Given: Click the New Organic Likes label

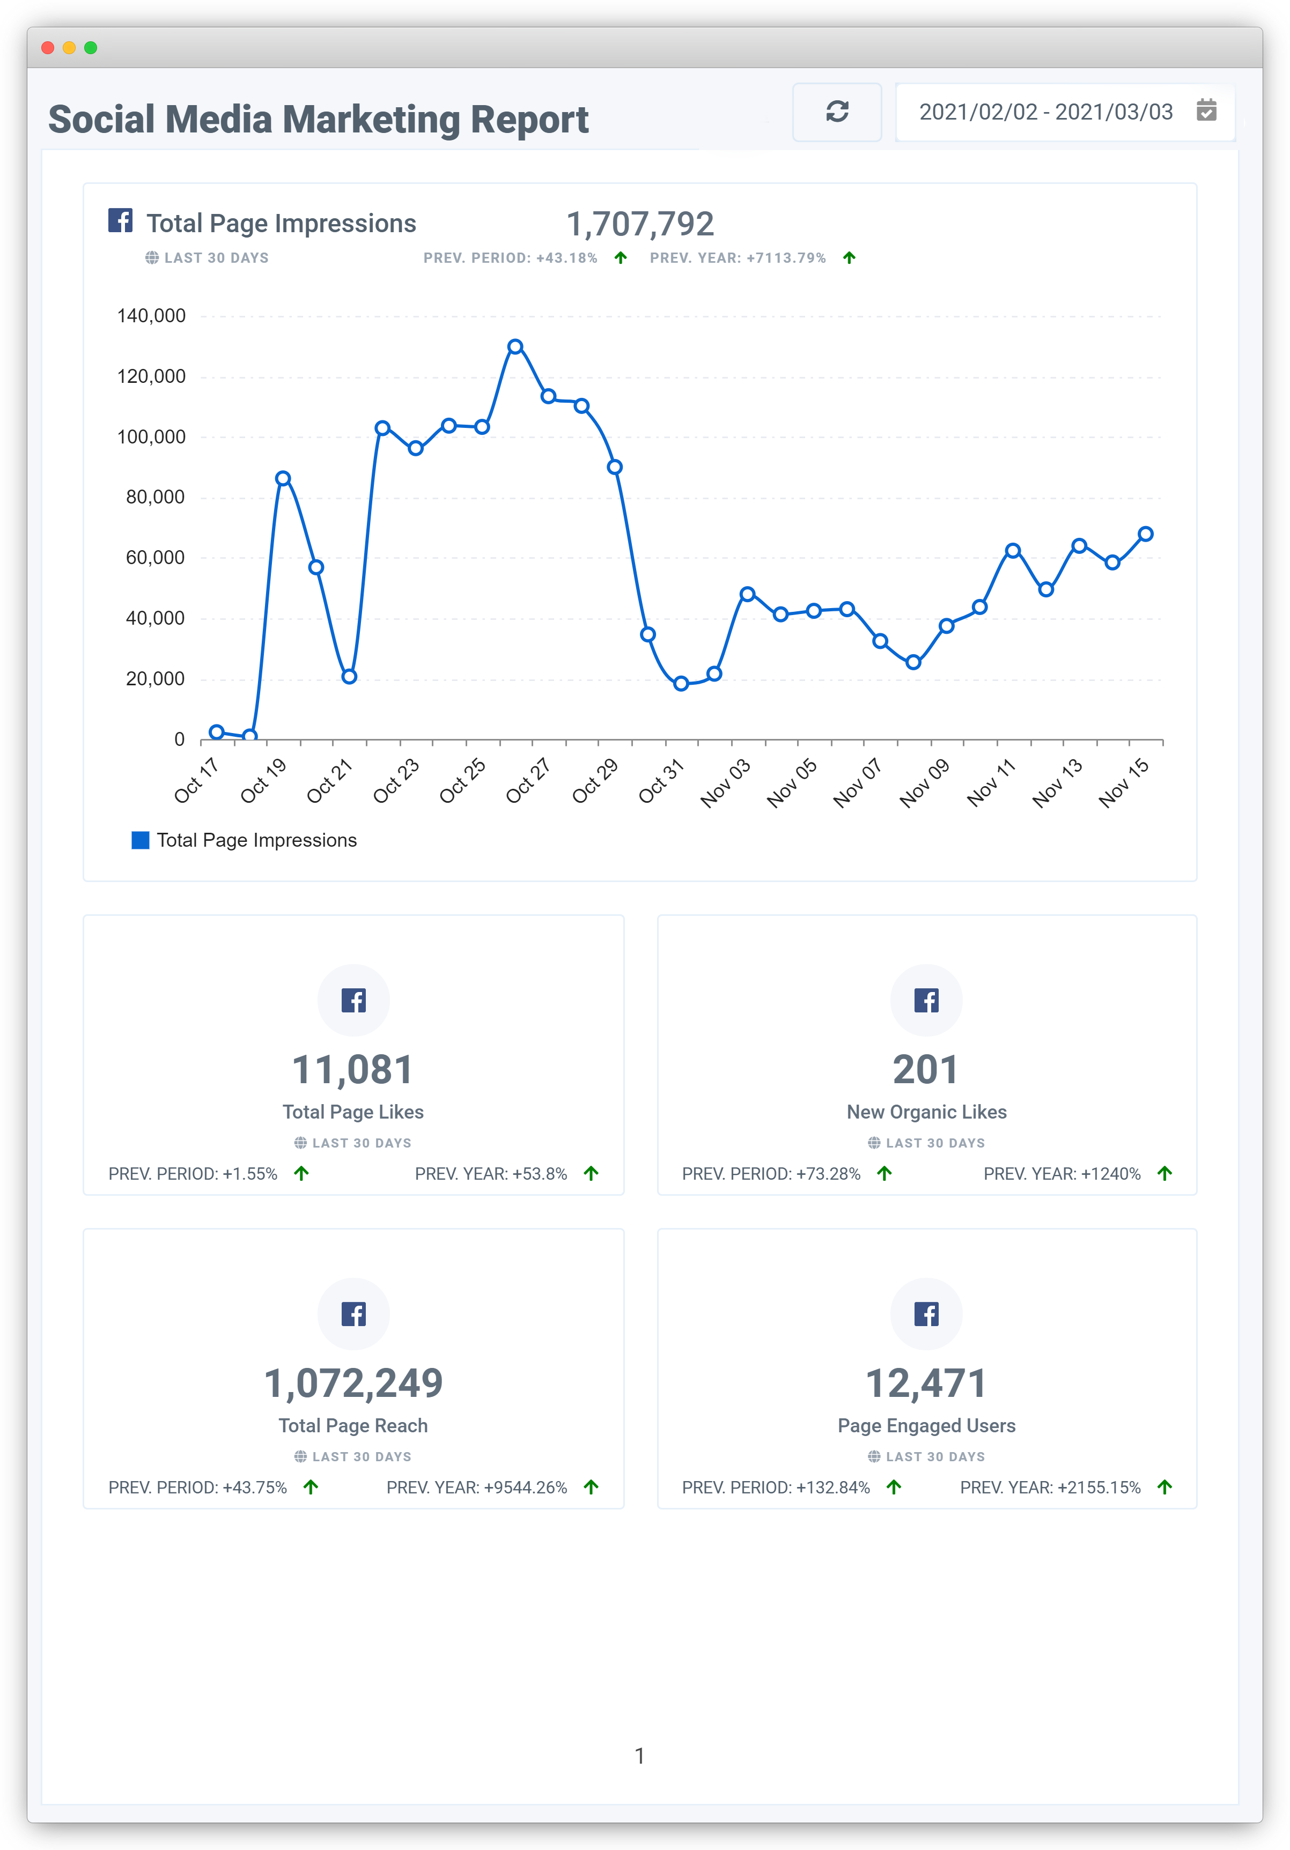Looking at the screenshot, I should tap(927, 1112).
